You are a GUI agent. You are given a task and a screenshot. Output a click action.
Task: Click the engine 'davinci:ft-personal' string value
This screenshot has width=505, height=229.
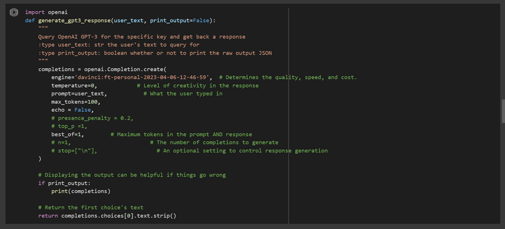pyautogui.click(x=143, y=77)
